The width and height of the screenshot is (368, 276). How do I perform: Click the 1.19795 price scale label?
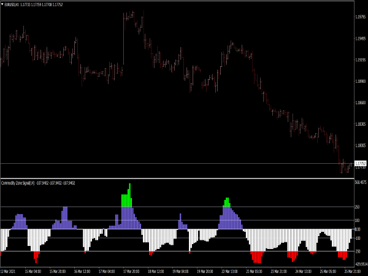(x=361, y=17)
